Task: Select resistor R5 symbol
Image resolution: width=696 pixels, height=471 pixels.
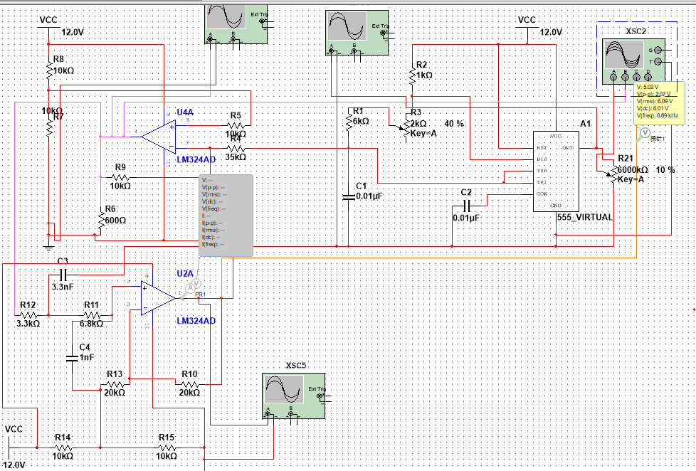Action: point(236,125)
